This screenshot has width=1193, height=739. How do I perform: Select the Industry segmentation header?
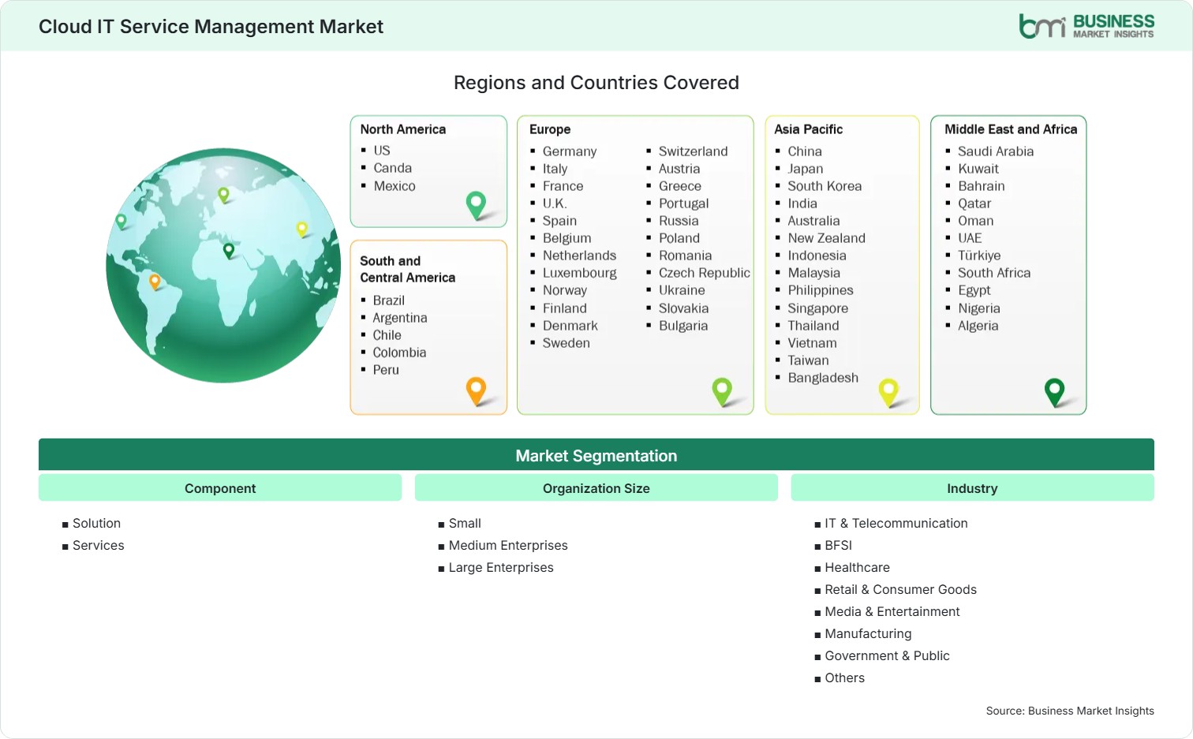click(x=972, y=488)
